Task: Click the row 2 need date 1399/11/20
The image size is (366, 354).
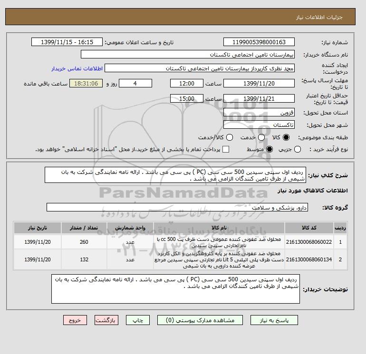Action: tap(38, 259)
